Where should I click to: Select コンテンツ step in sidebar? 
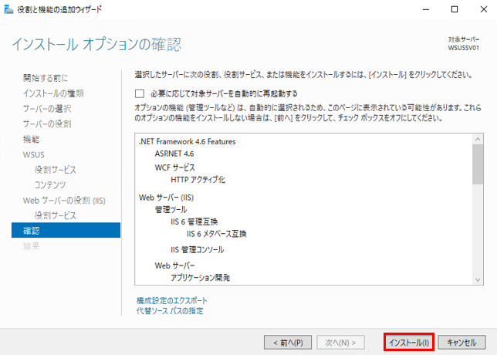click(50, 185)
